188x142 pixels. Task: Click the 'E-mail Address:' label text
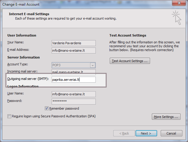[x=18, y=50]
